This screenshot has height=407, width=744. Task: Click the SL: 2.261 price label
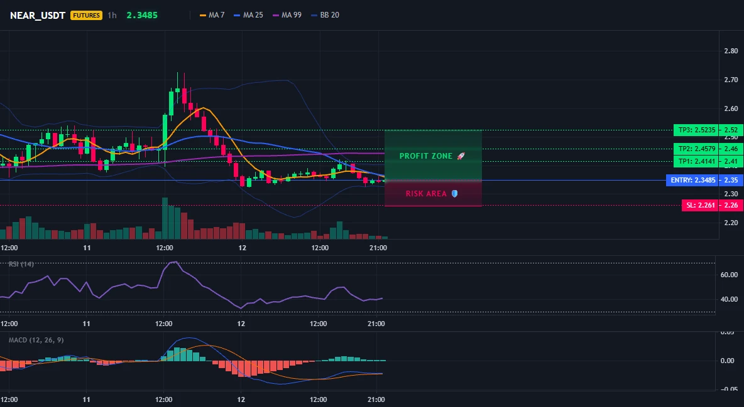(x=700, y=205)
